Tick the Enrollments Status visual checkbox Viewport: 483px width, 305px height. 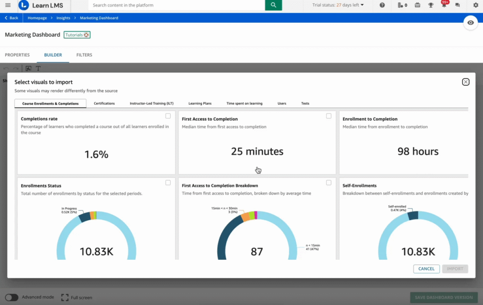[x=168, y=183]
